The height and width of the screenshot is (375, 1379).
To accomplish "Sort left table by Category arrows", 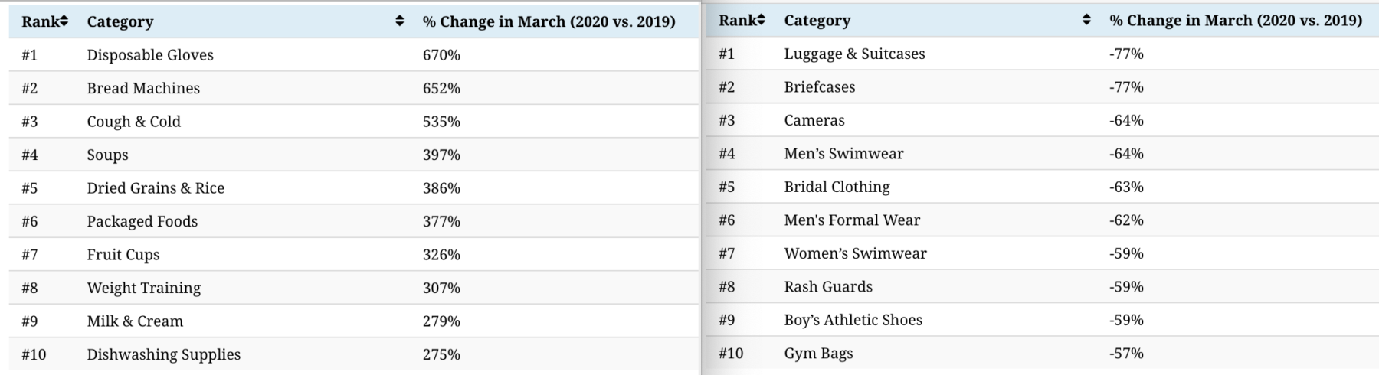I will coord(399,21).
